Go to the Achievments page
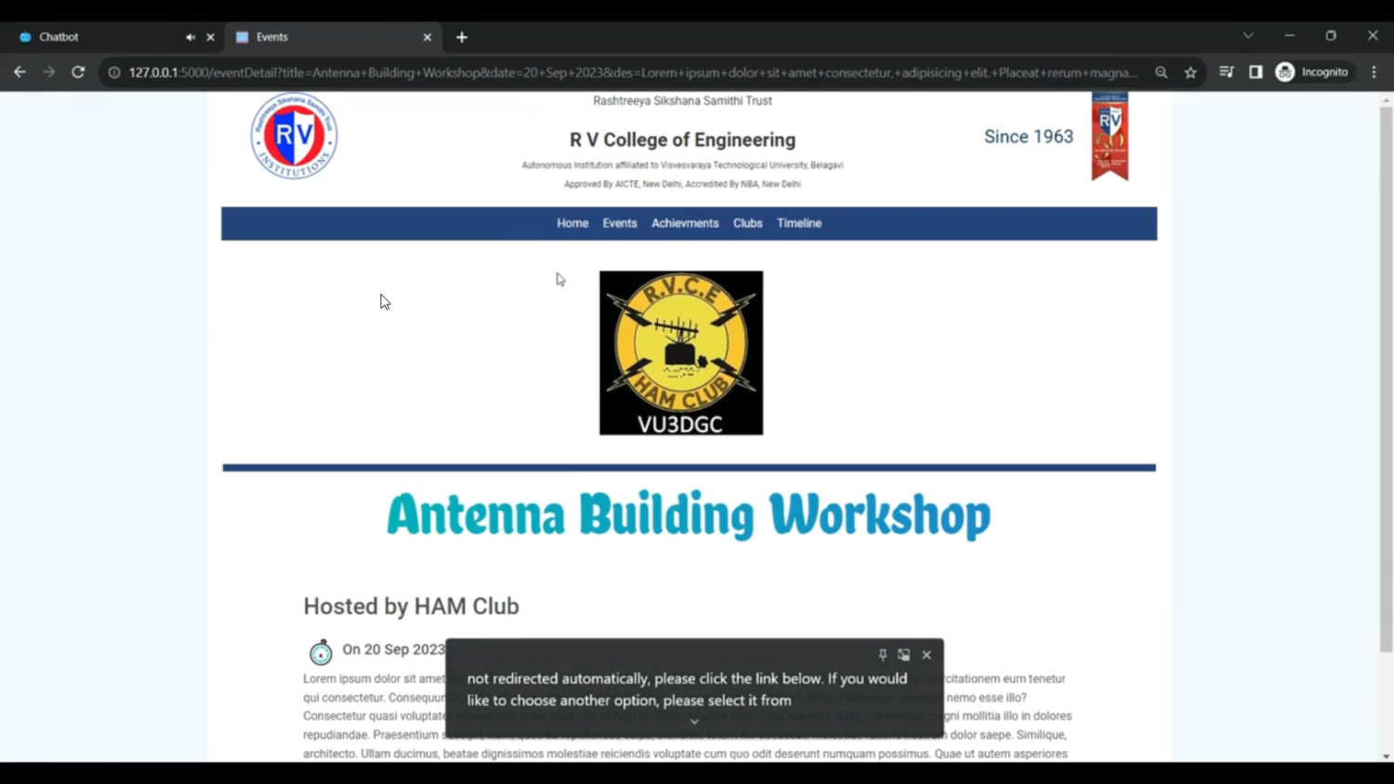Screen dimensions: 1394x784 click(685, 224)
